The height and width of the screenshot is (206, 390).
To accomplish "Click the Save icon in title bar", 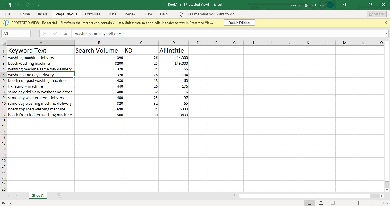I will pyautogui.click(x=8, y=5).
